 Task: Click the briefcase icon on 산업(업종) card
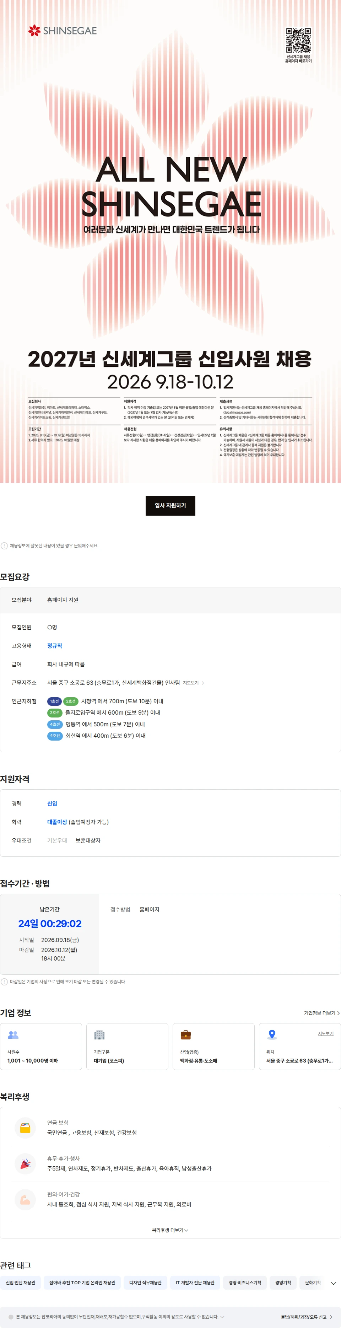click(x=185, y=1034)
